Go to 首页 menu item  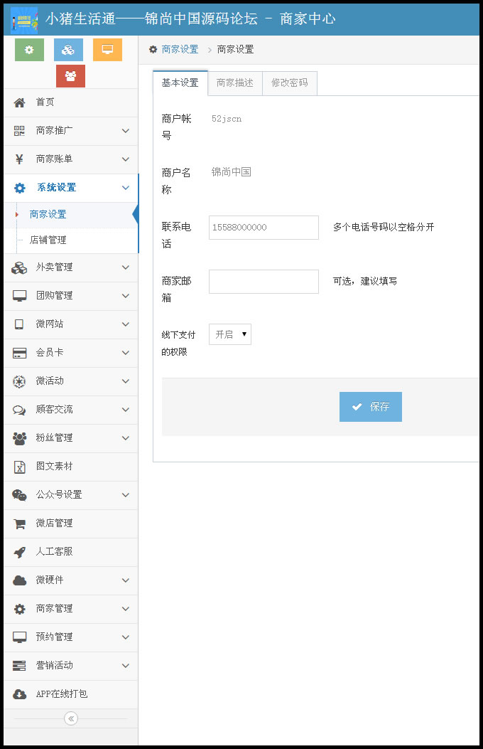tap(71, 102)
